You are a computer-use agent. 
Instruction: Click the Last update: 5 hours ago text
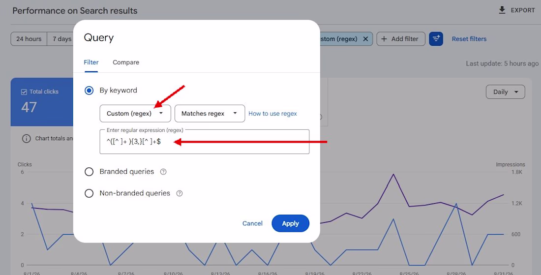coord(502,63)
